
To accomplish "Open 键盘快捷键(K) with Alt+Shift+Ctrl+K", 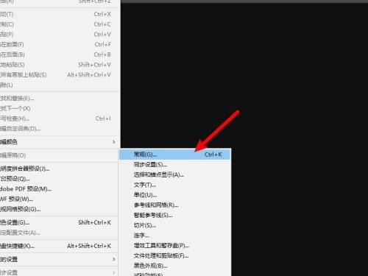I will point(59,246).
